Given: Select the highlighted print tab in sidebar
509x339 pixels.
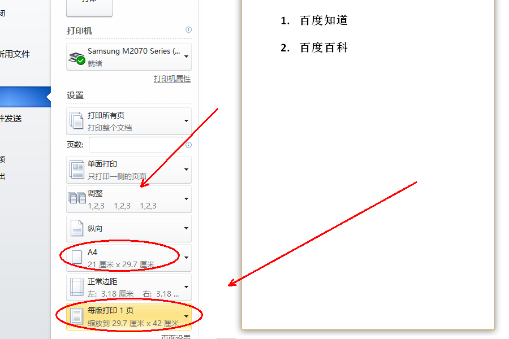Looking at the screenshot, I should [25, 97].
